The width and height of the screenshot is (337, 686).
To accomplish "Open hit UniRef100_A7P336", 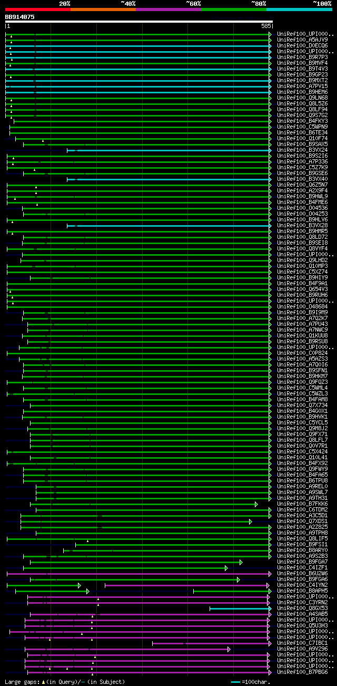I will click(302, 161).
